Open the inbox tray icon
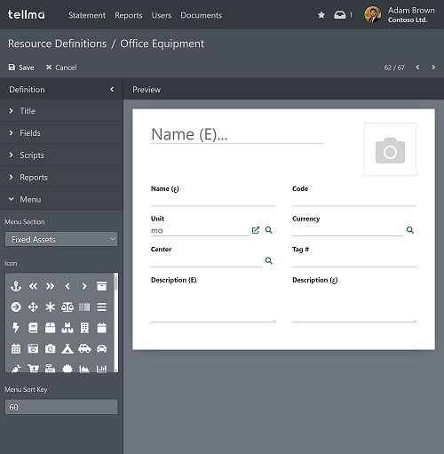The width and height of the screenshot is (444, 454). click(340, 15)
